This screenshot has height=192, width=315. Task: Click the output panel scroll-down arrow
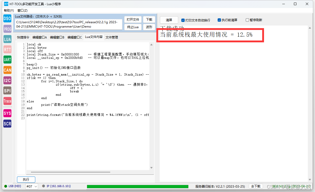310,179
